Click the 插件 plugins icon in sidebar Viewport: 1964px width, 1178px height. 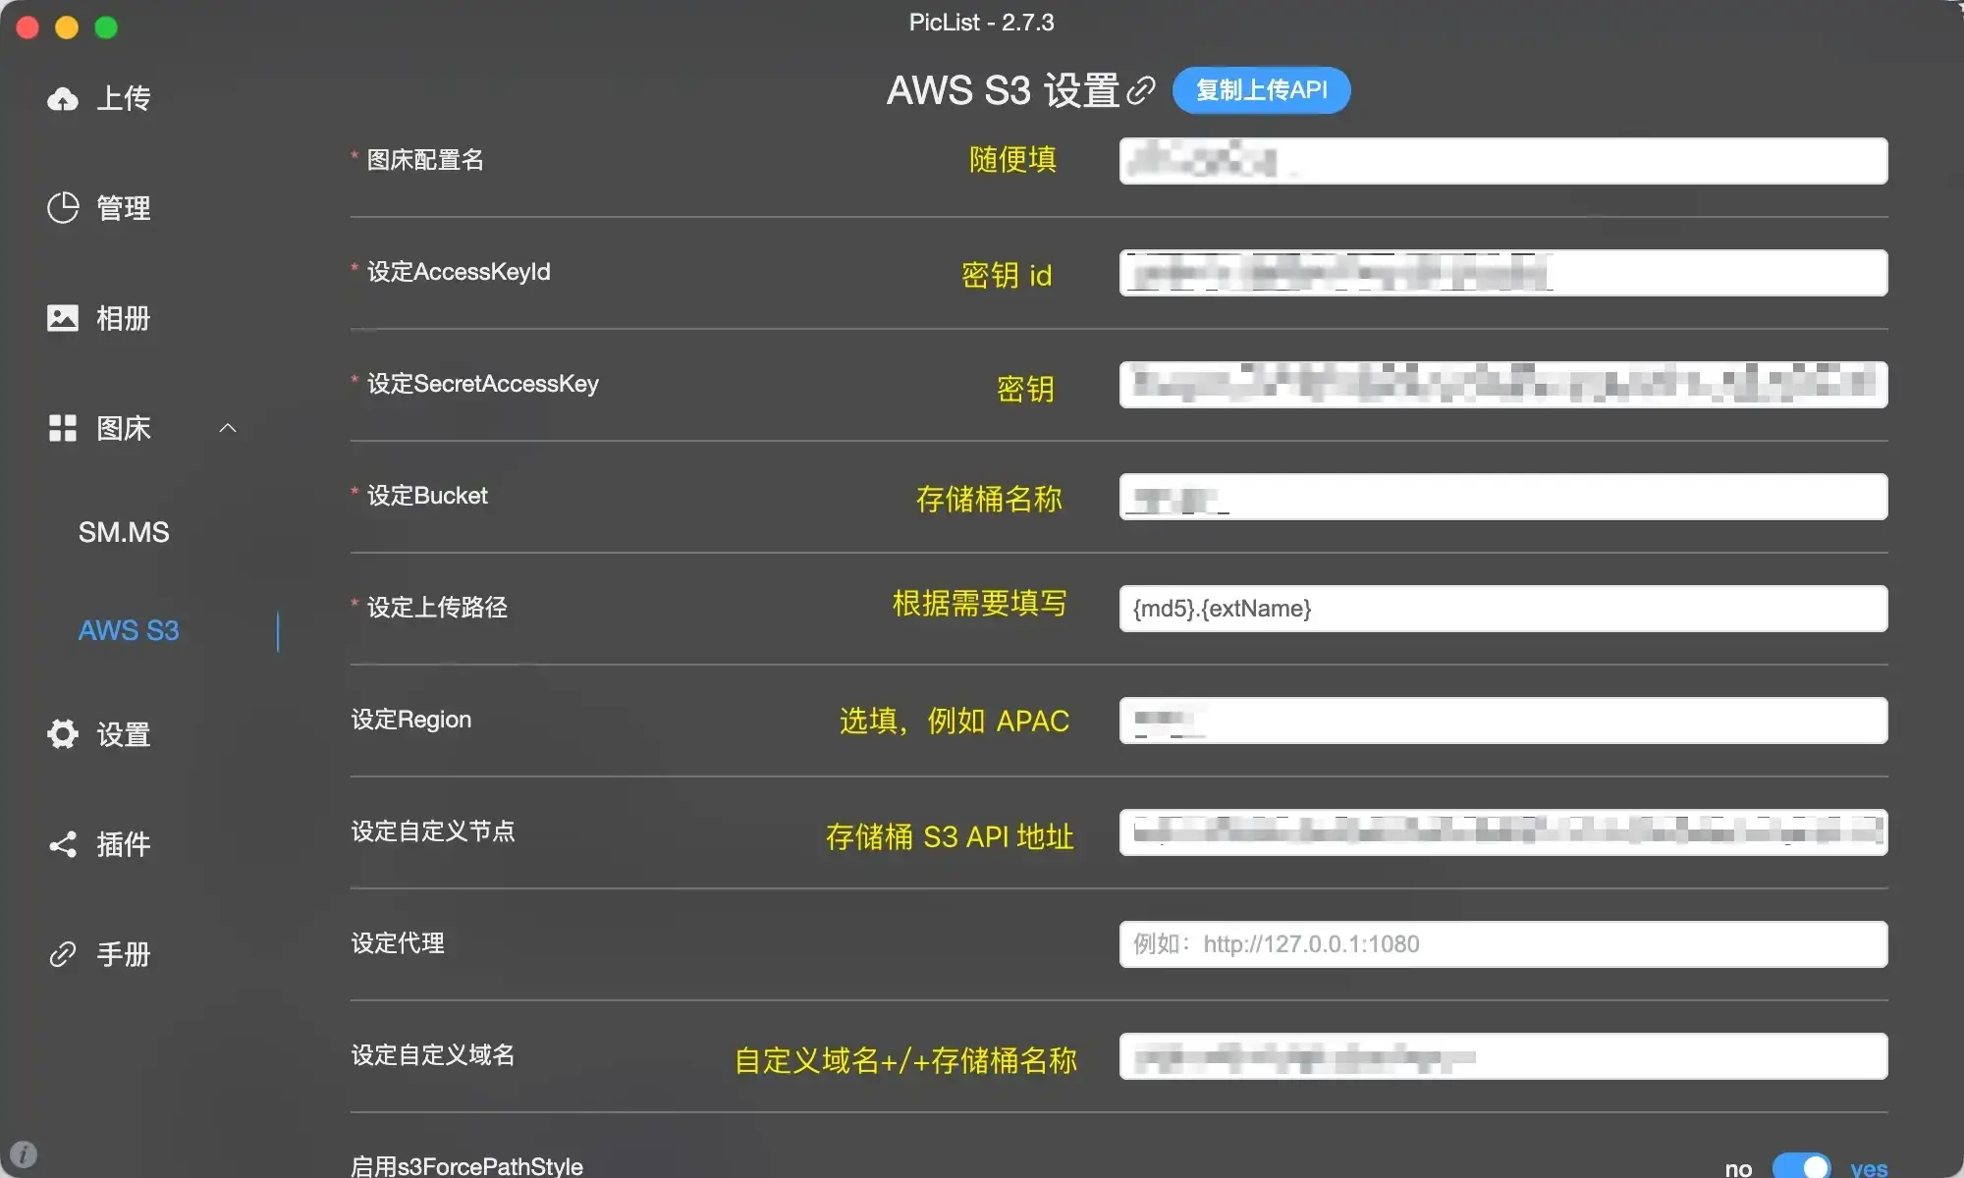pyautogui.click(x=62, y=845)
